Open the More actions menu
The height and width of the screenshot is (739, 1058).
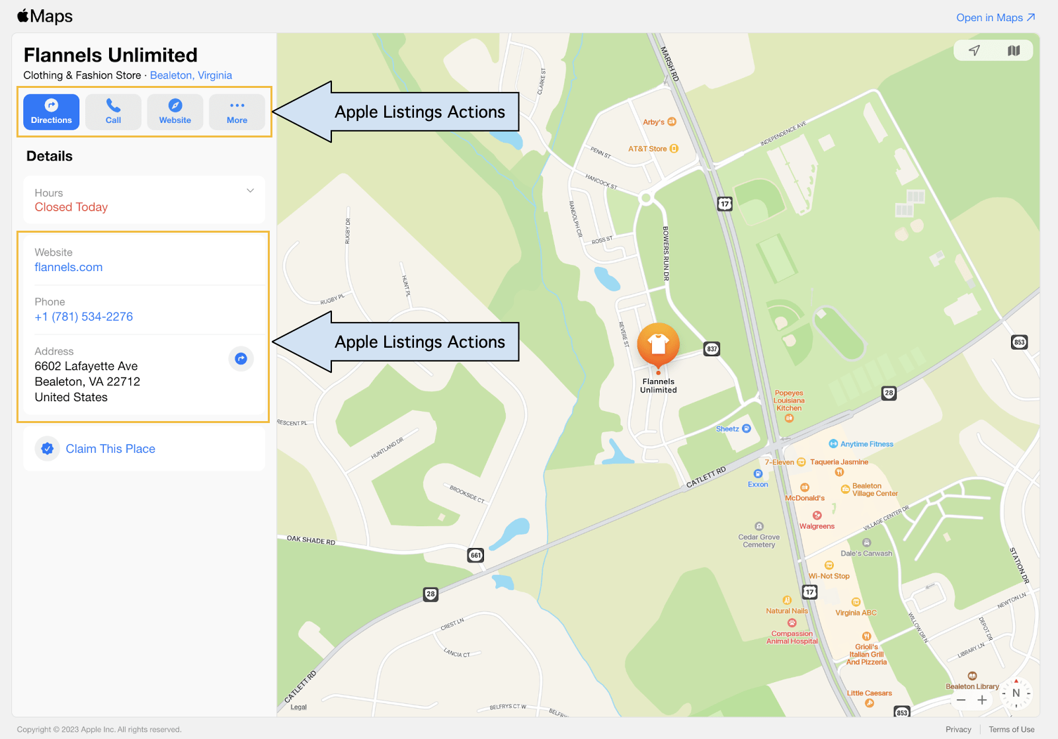tap(237, 112)
